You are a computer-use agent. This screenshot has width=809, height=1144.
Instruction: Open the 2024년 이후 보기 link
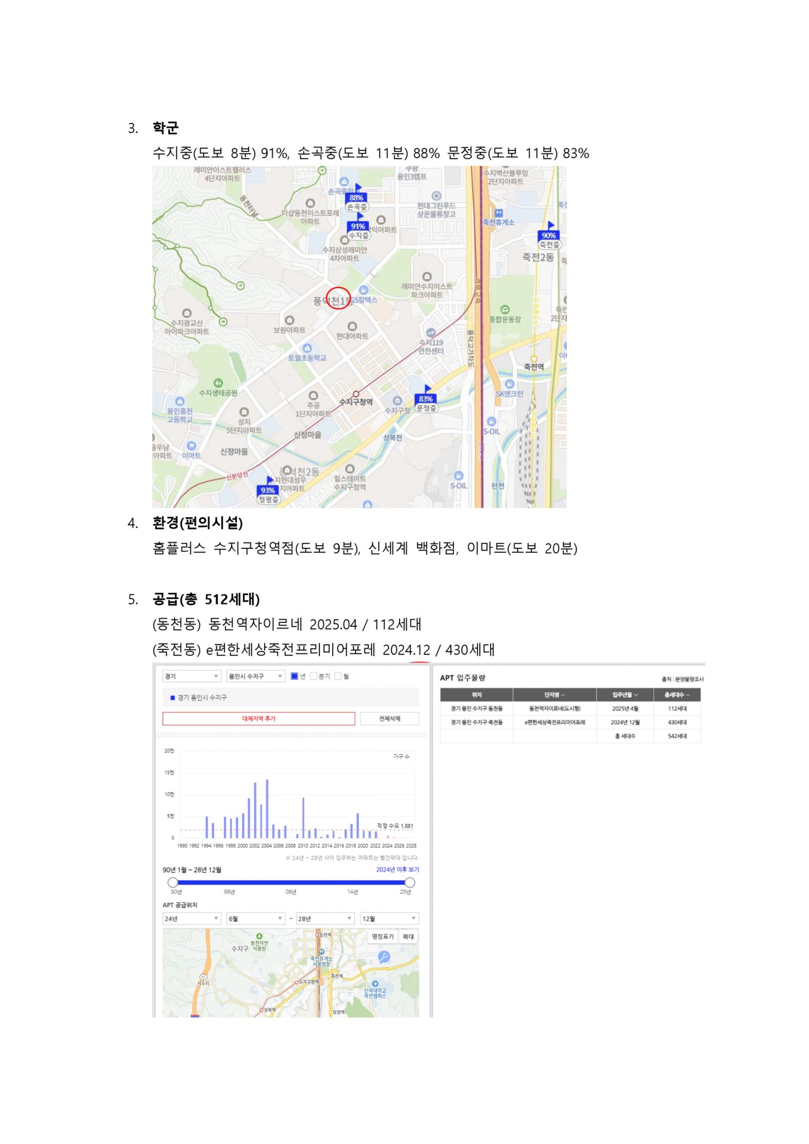click(398, 870)
